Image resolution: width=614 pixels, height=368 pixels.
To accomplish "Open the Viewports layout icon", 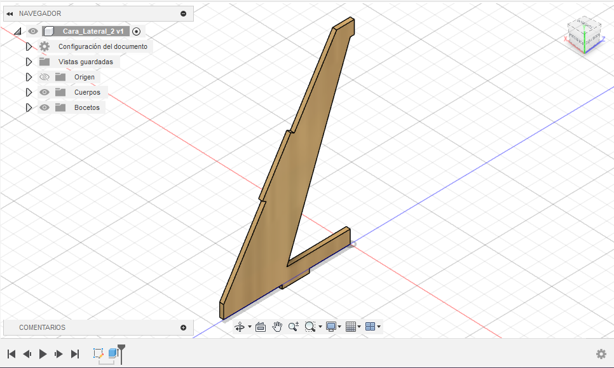I will [x=370, y=327].
